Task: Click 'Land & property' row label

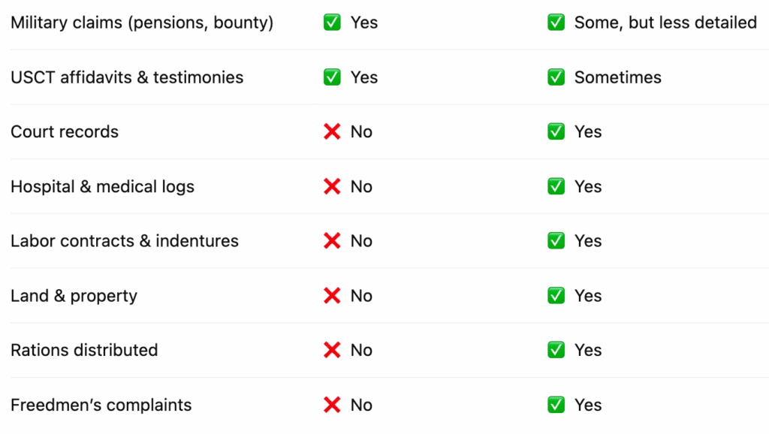Action: tap(74, 296)
